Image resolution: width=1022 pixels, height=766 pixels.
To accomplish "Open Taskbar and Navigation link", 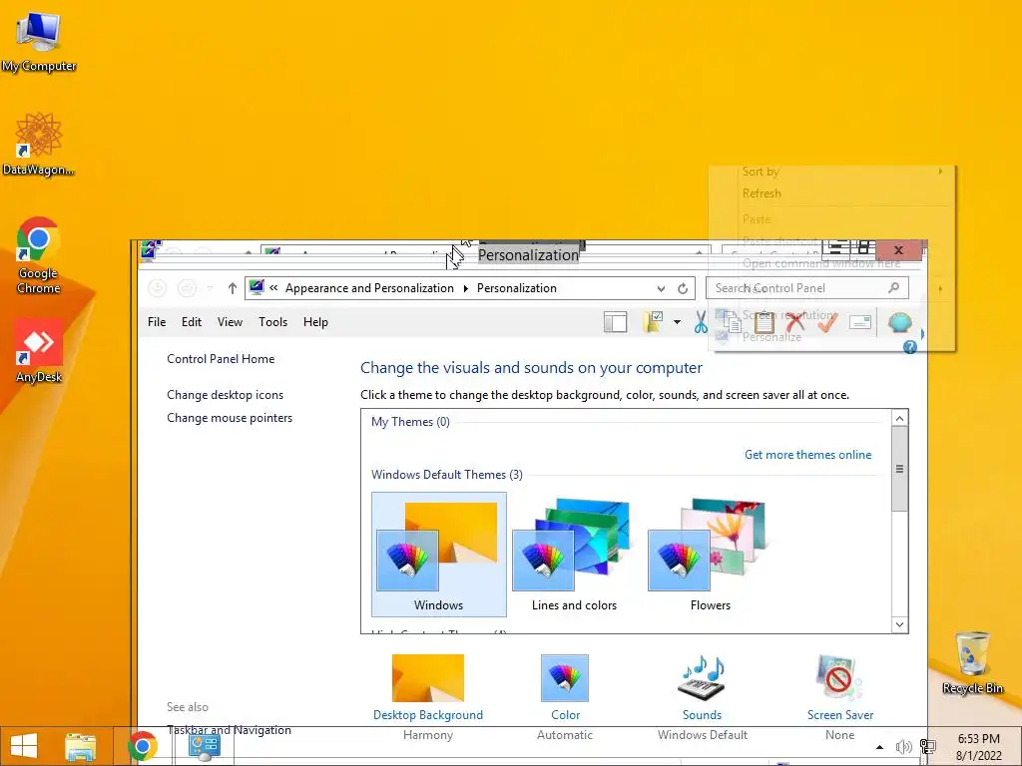I will click(229, 730).
